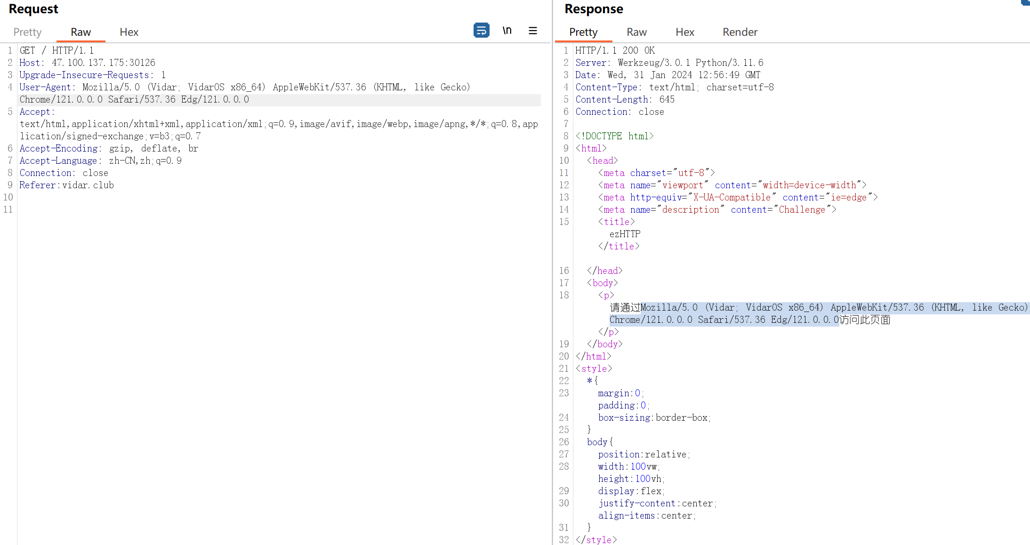Screen dimensions: 1030x545
Task: Select the Request Raw tab
Action: pyautogui.click(x=80, y=32)
